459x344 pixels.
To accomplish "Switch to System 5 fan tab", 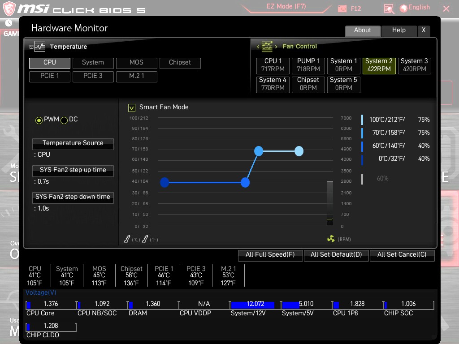I will tap(344, 84).
